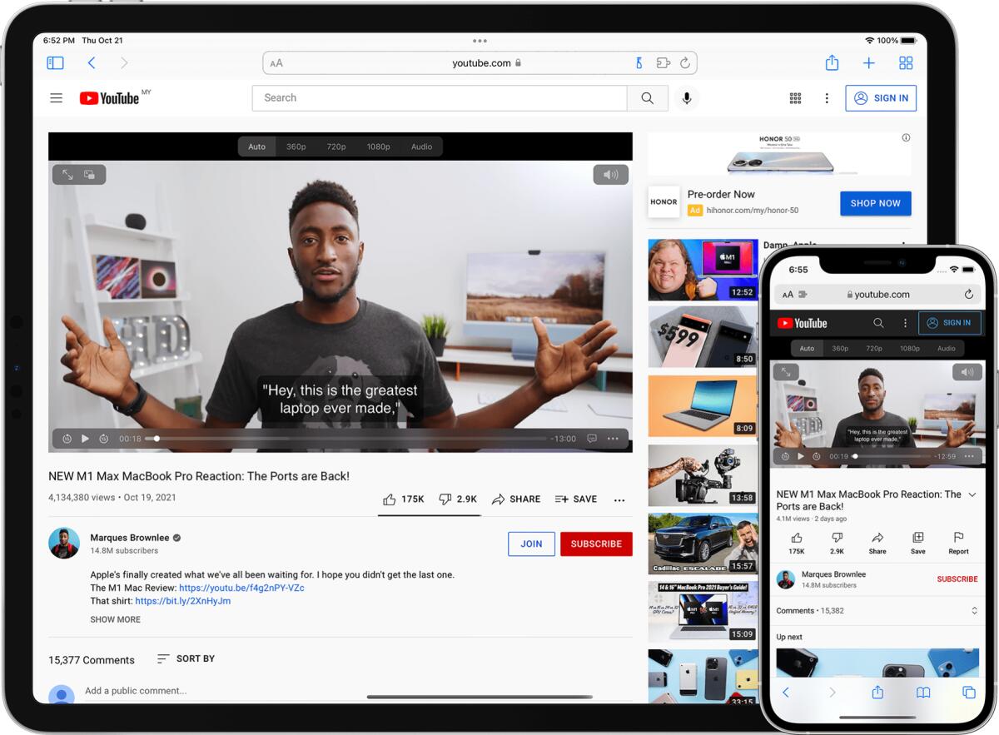Click the red SUBSCRIBE button
The image size is (999, 735).
click(596, 544)
